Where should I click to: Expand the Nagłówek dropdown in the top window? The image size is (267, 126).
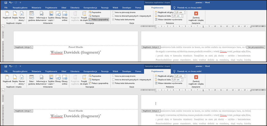pyautogui.click(x=7, y=20)
